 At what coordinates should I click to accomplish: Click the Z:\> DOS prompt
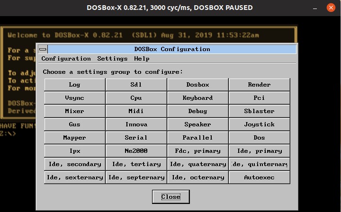(x=8, y=133)
